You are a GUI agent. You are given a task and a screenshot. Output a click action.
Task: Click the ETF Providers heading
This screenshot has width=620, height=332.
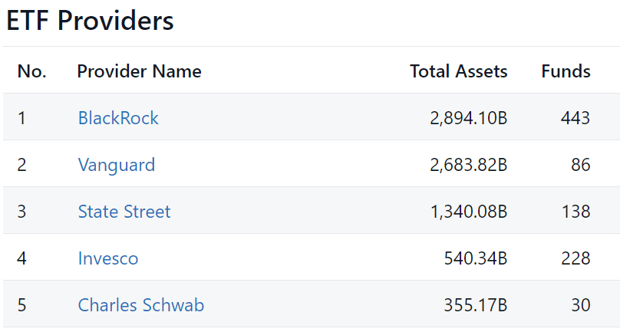tap(90, 20)
